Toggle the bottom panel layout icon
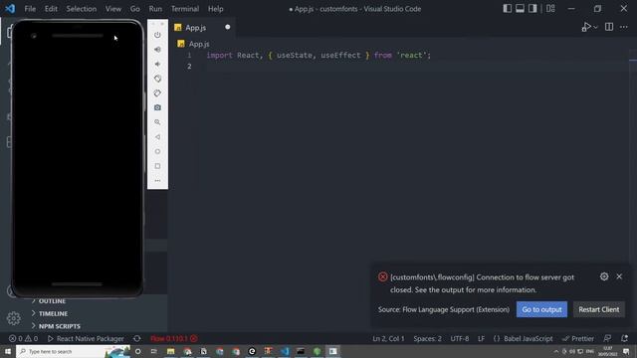 [520, 9]
